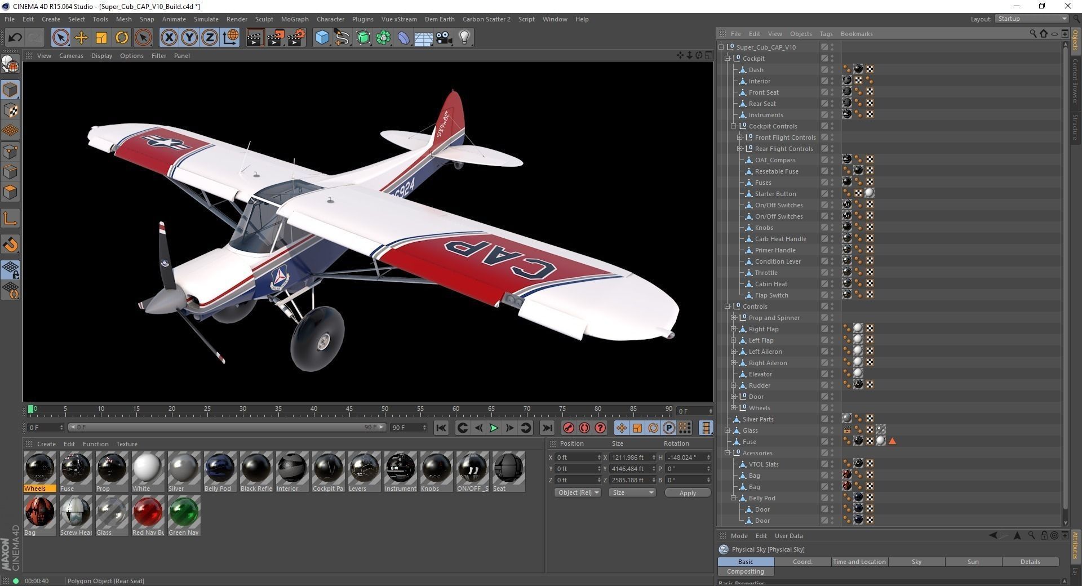Click the Objects manager search icon
This screenshot has height=586, width=1082.
pyautogui.click(x=1032, y=34)
